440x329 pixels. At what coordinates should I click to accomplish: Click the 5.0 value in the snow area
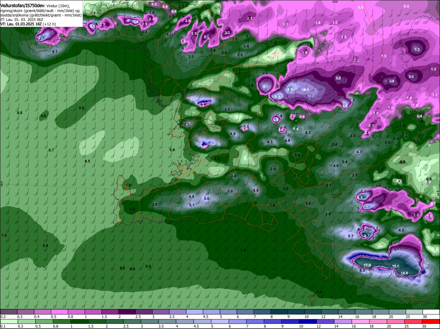tap(290, 90)
